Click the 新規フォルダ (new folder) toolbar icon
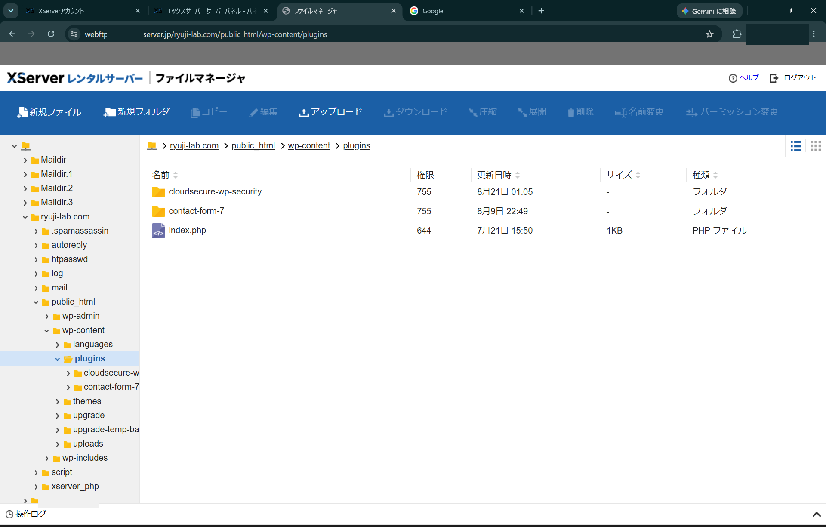826x527 pixels. [x=109, y=112]
